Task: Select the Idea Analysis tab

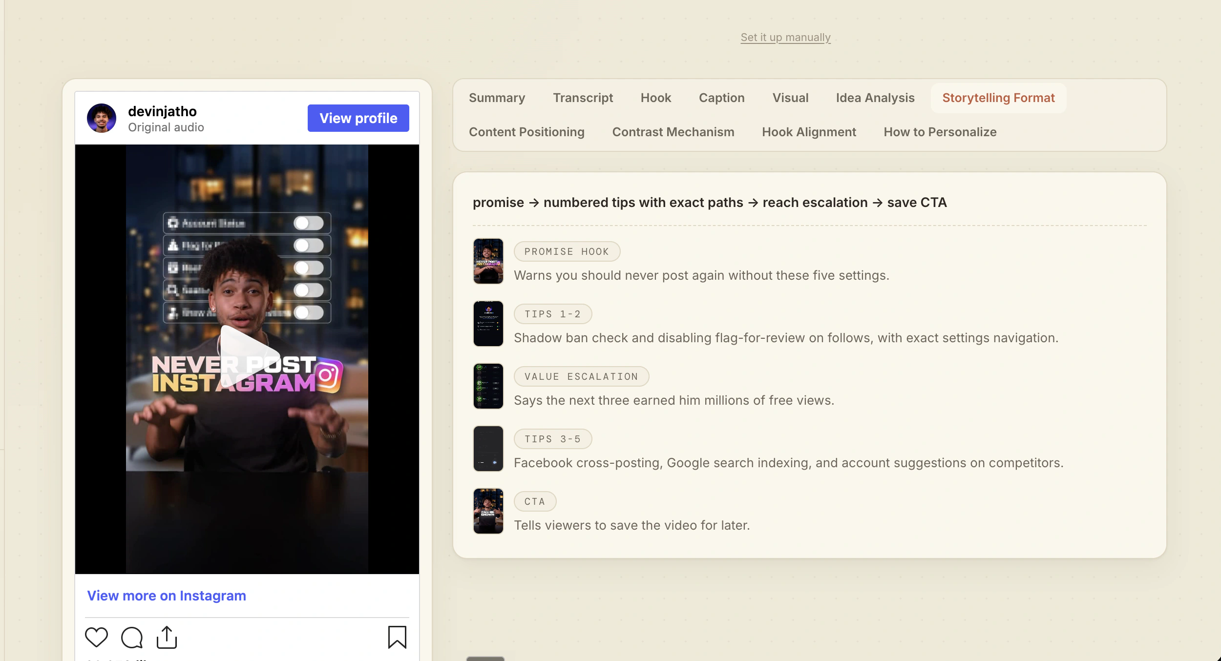Action: coord(875,98)
